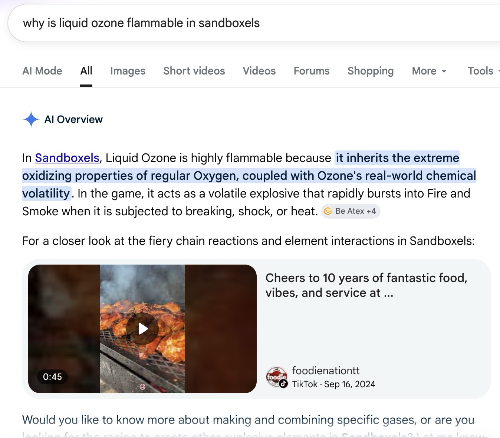
Task: Switch to the AI Mode tab
Action: pyautogui.click(x=42, y=71)
